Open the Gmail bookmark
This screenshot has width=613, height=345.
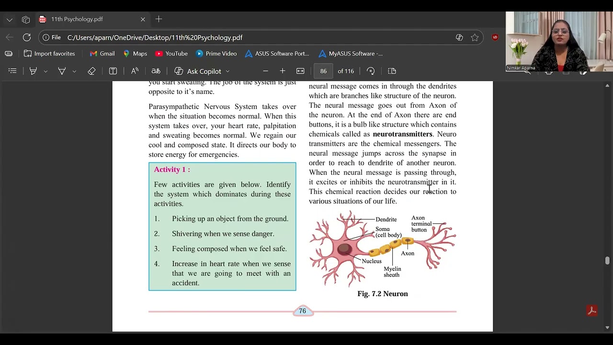102,54
